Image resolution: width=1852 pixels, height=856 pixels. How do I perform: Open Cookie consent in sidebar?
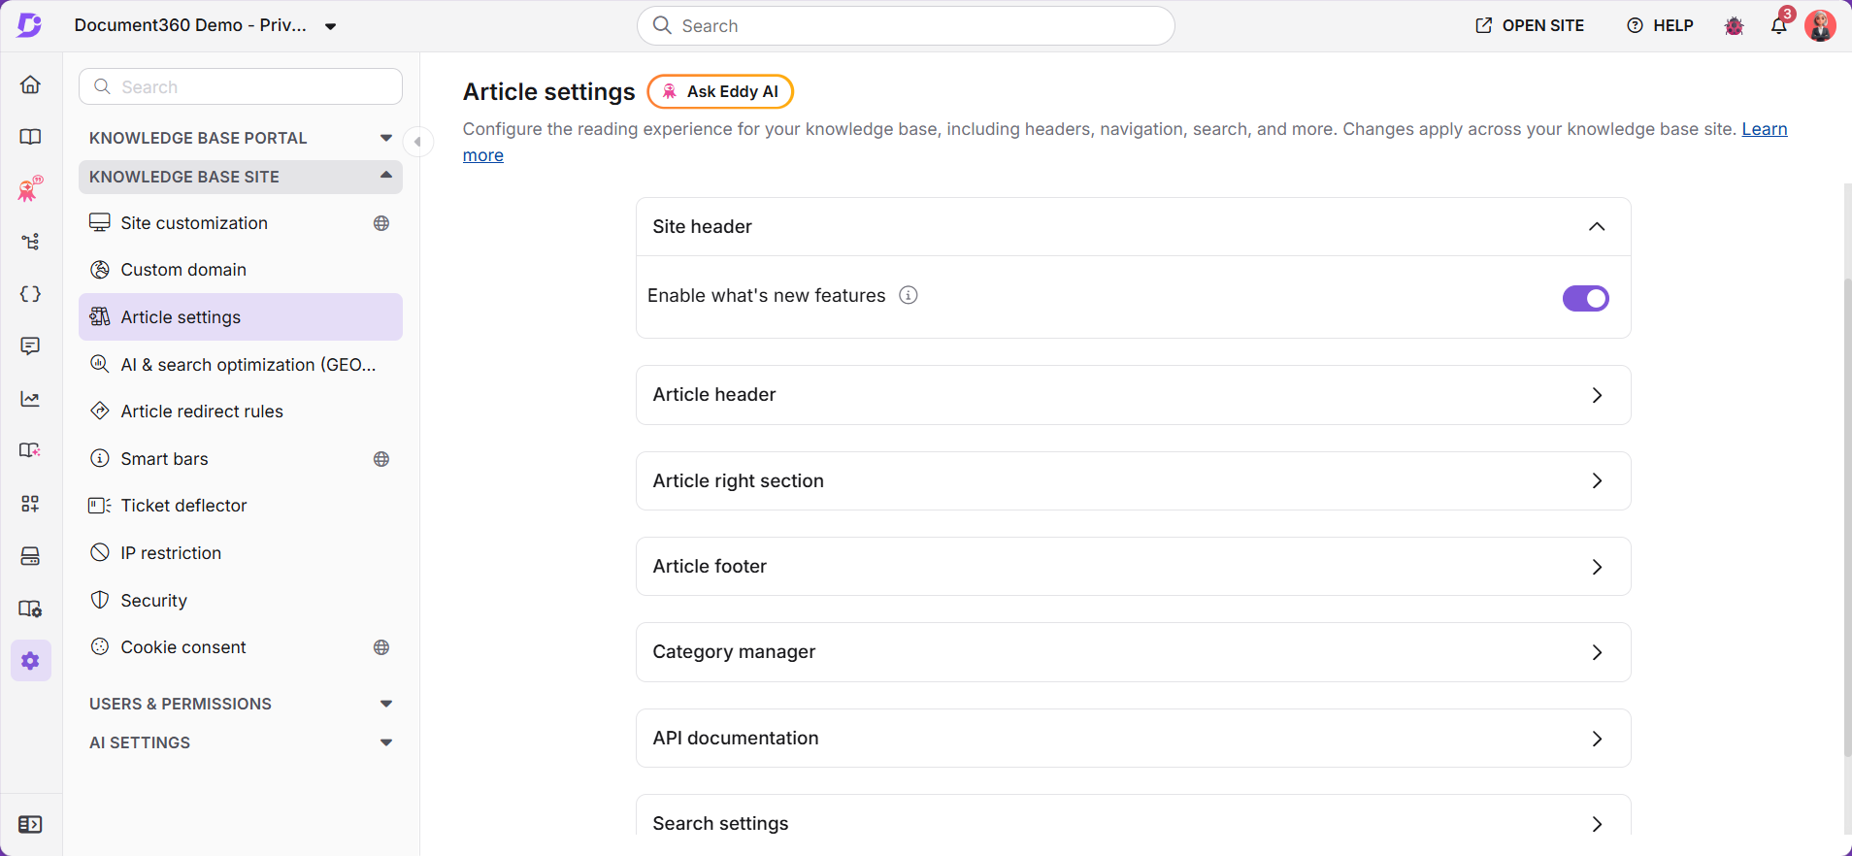[241, 647]
